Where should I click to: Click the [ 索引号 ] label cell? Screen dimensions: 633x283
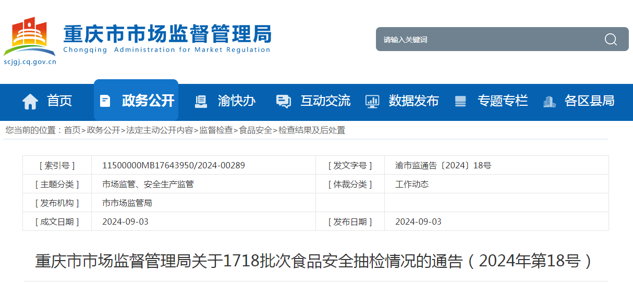[x=57, y=165]
